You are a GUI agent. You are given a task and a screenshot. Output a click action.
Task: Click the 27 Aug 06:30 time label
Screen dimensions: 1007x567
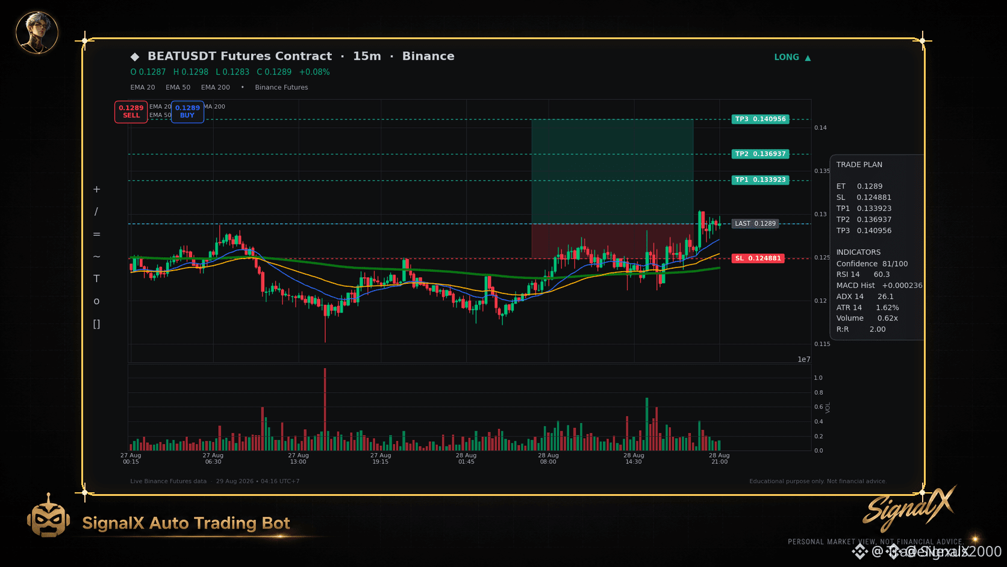coord(213,459)
